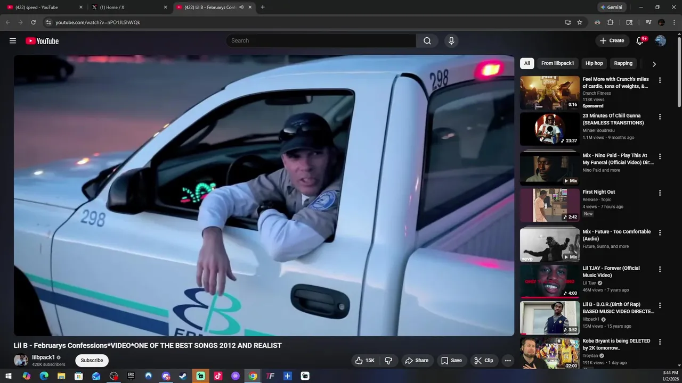Open First Night Out video title

point(599,192)
